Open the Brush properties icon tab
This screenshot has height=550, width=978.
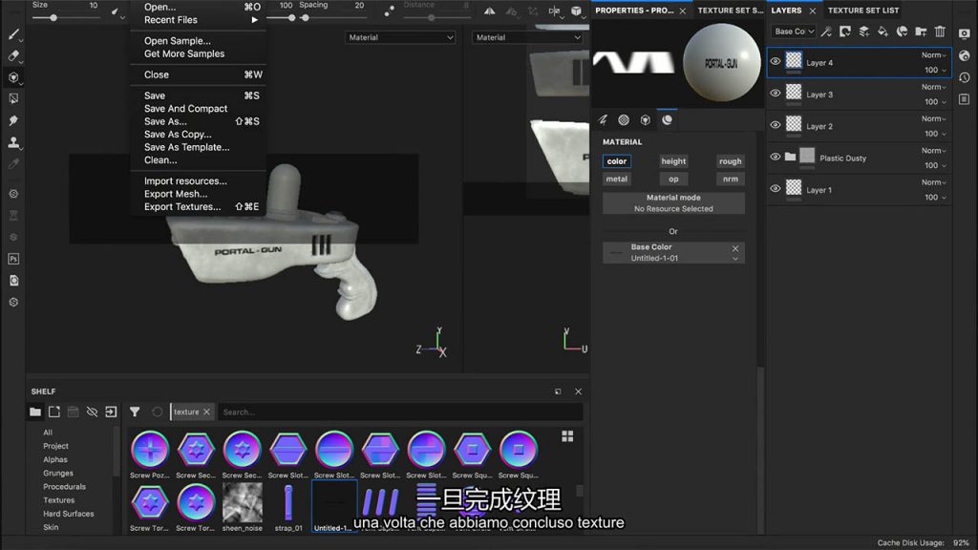click(604, 119)
